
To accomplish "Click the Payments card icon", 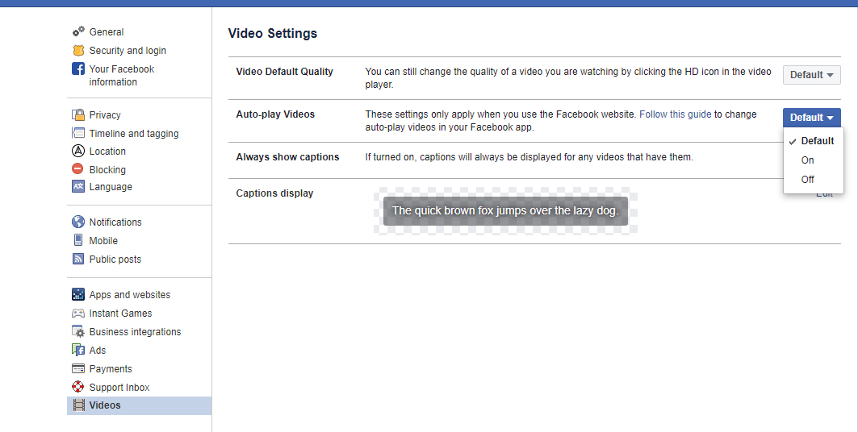I will tap(78, 368).
